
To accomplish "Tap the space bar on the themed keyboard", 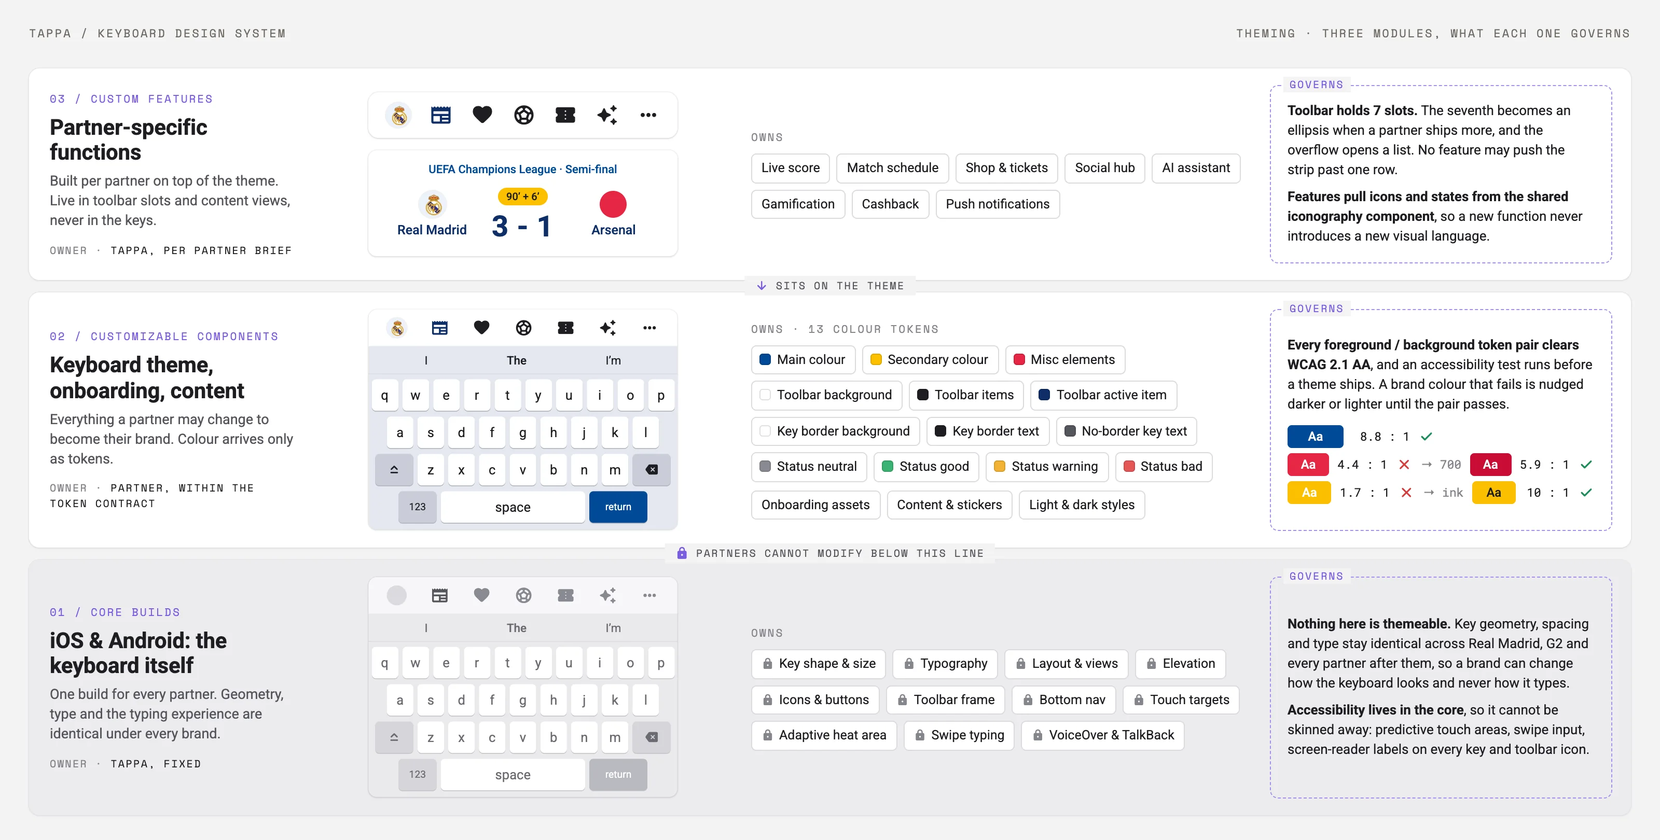I will [513, 507].
